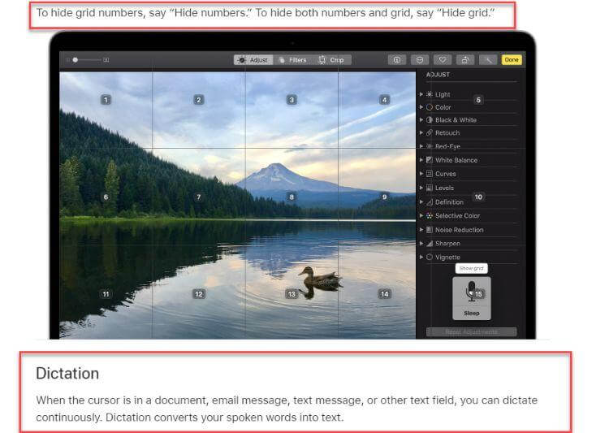Click the Favorite heart icon in toolbar
The image size is (609, 433).
443,60
